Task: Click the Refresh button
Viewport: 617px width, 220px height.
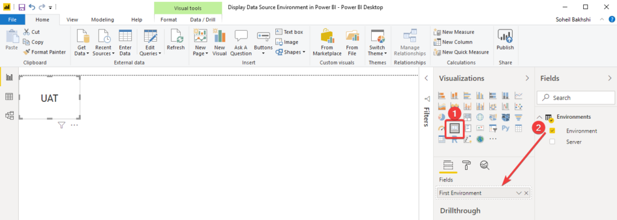Action: coord(175,40)
